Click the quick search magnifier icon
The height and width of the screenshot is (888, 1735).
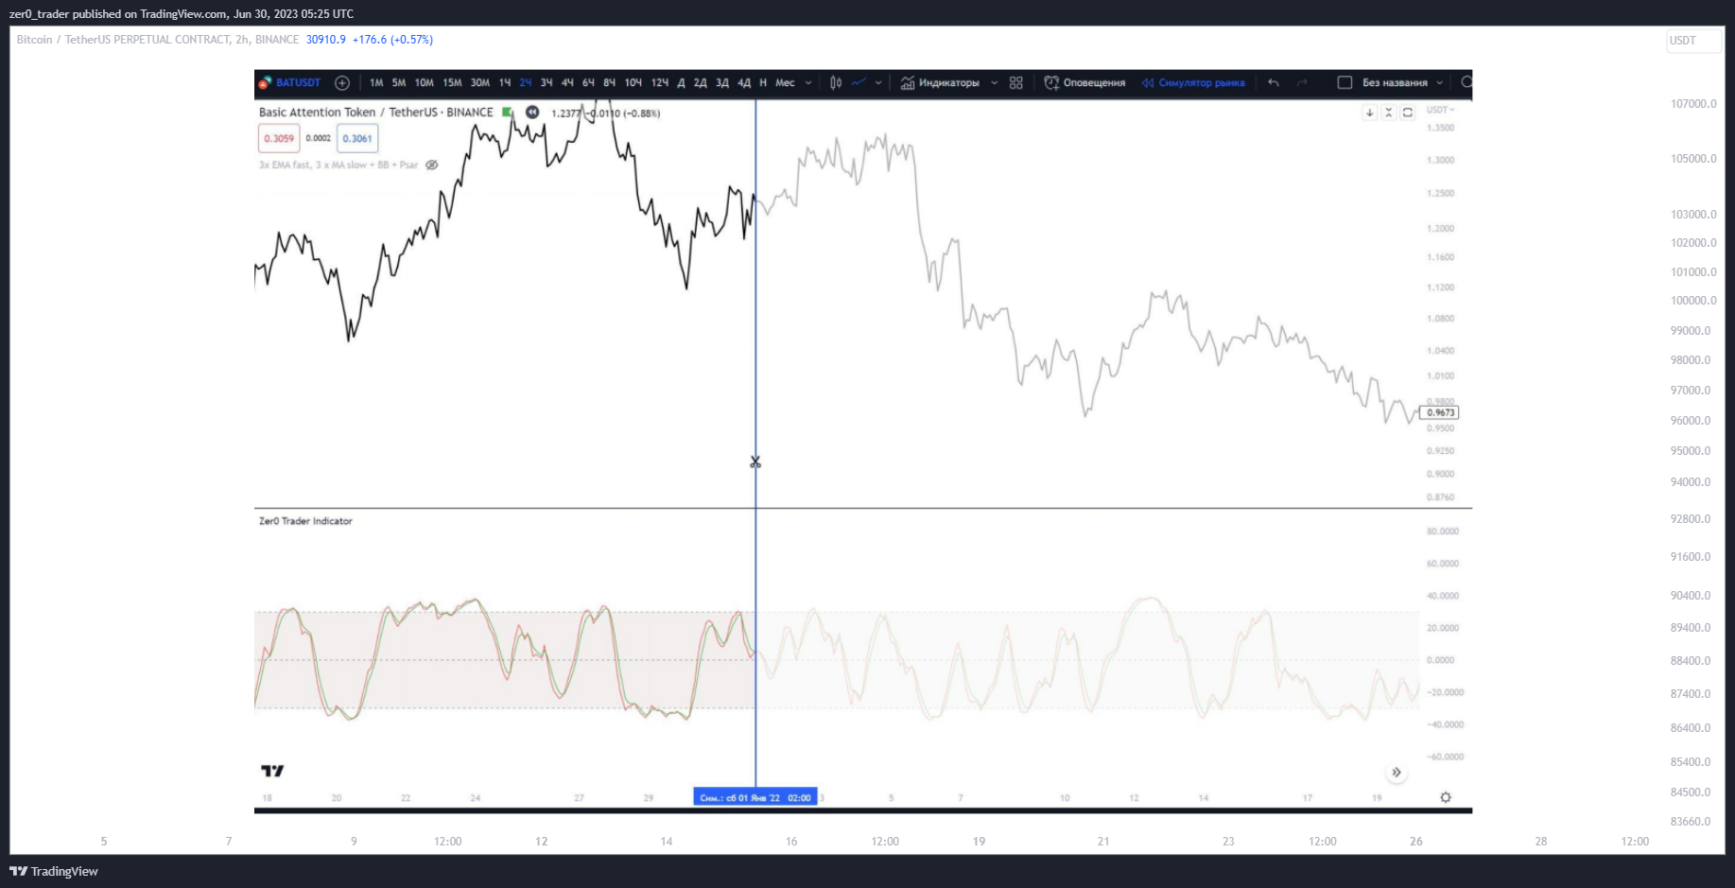tap(1466, 83)
